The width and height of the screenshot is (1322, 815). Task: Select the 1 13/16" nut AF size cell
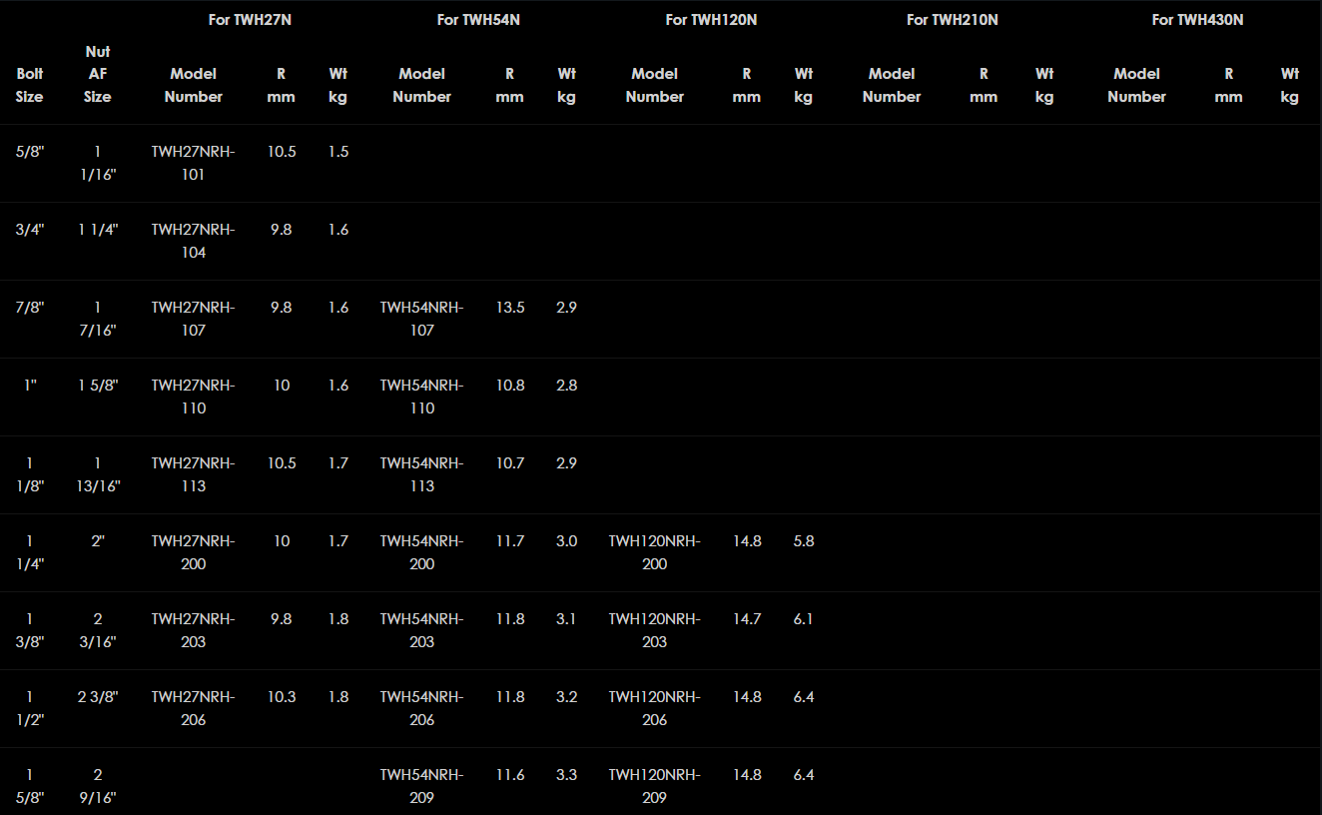[x=98, y=474]
